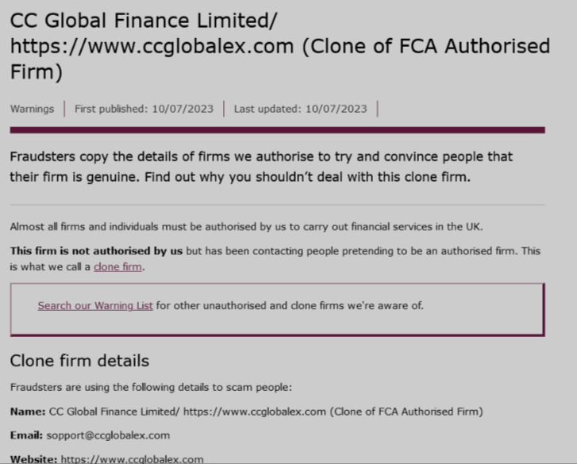
Task: Click the sopport@ccglobalex.com email address
Action: pyautogui.click(x=108, y=435)
